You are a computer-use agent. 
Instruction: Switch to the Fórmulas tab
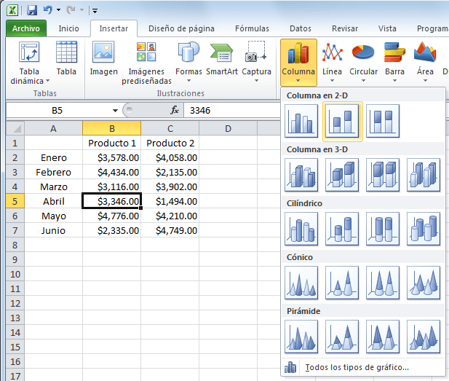pos(252,28)
